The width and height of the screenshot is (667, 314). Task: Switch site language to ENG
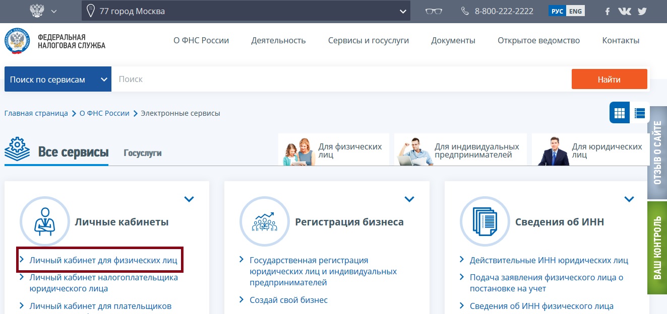(575, 11)
